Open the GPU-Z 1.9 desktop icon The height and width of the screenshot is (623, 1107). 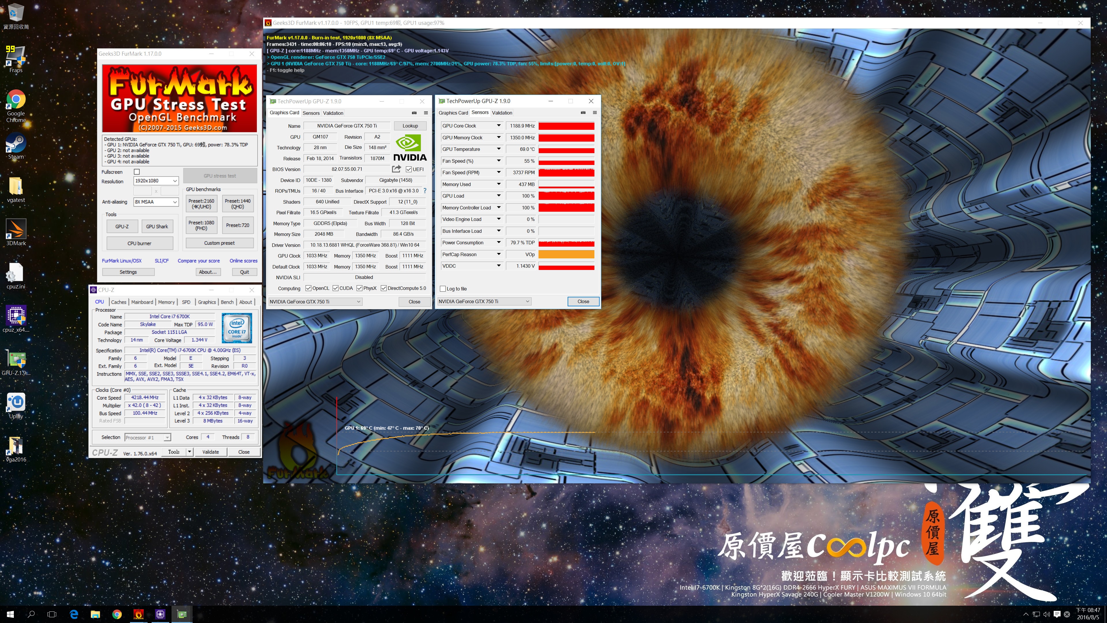[16, 363]
